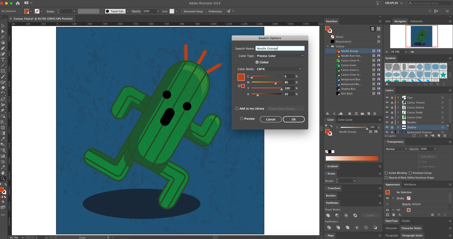
Task: Select the Rotate tool
Action: pos(3,94)
